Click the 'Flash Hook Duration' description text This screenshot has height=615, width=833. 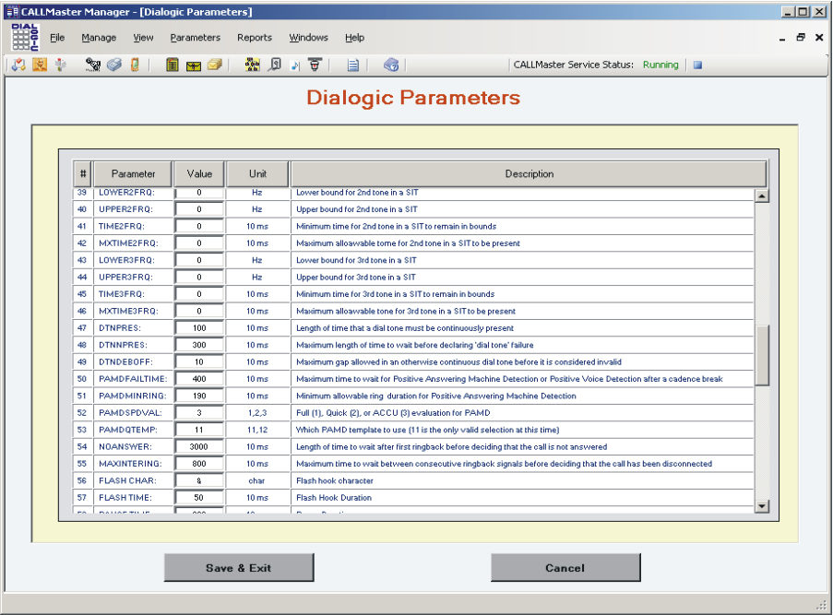point(334,498)
